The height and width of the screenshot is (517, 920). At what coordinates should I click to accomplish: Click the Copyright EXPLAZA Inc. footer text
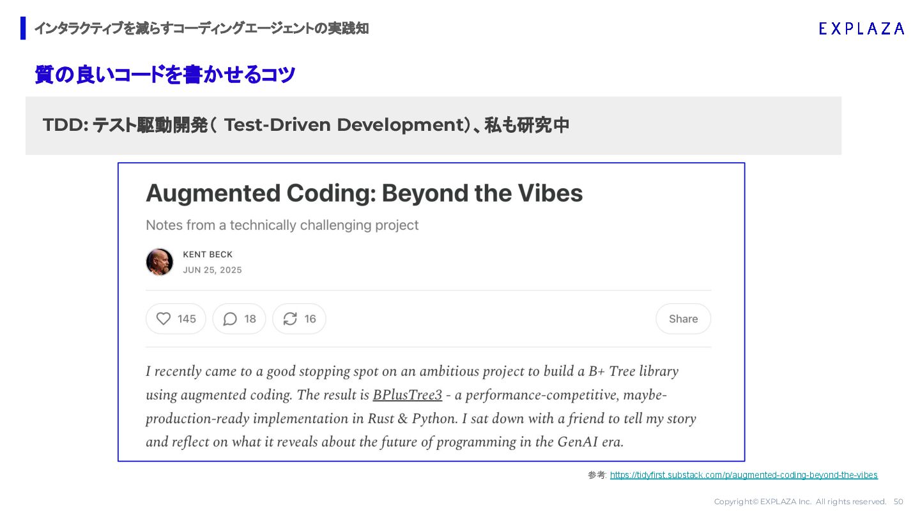800,502
